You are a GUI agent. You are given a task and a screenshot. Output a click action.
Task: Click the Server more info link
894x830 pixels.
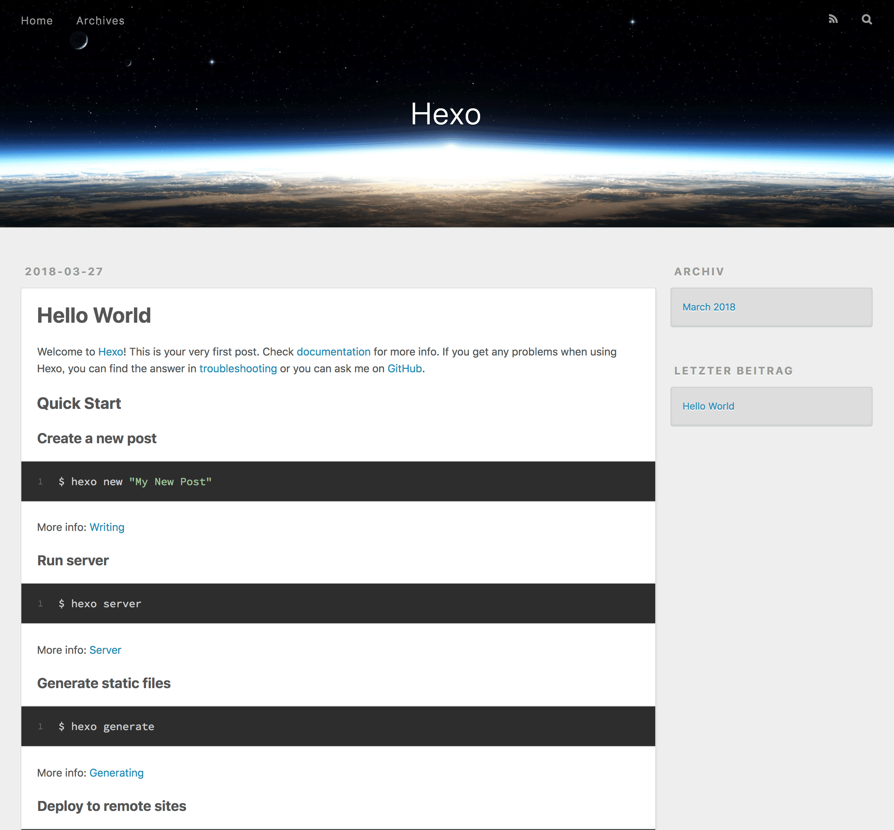click(105, 650)
